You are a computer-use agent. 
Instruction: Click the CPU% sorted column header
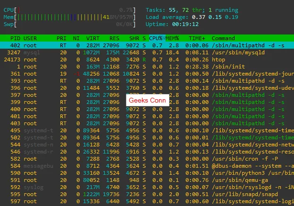[x=157, y=38]
